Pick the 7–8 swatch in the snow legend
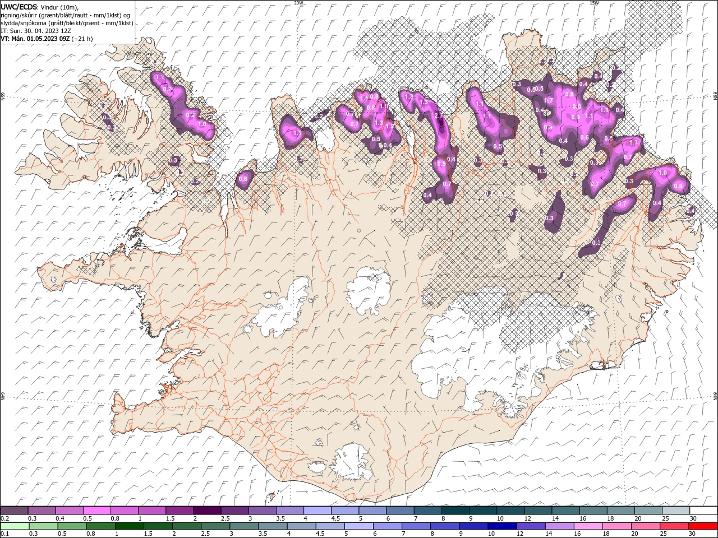This screenshot has width=718, height=538. click(427, 511)
